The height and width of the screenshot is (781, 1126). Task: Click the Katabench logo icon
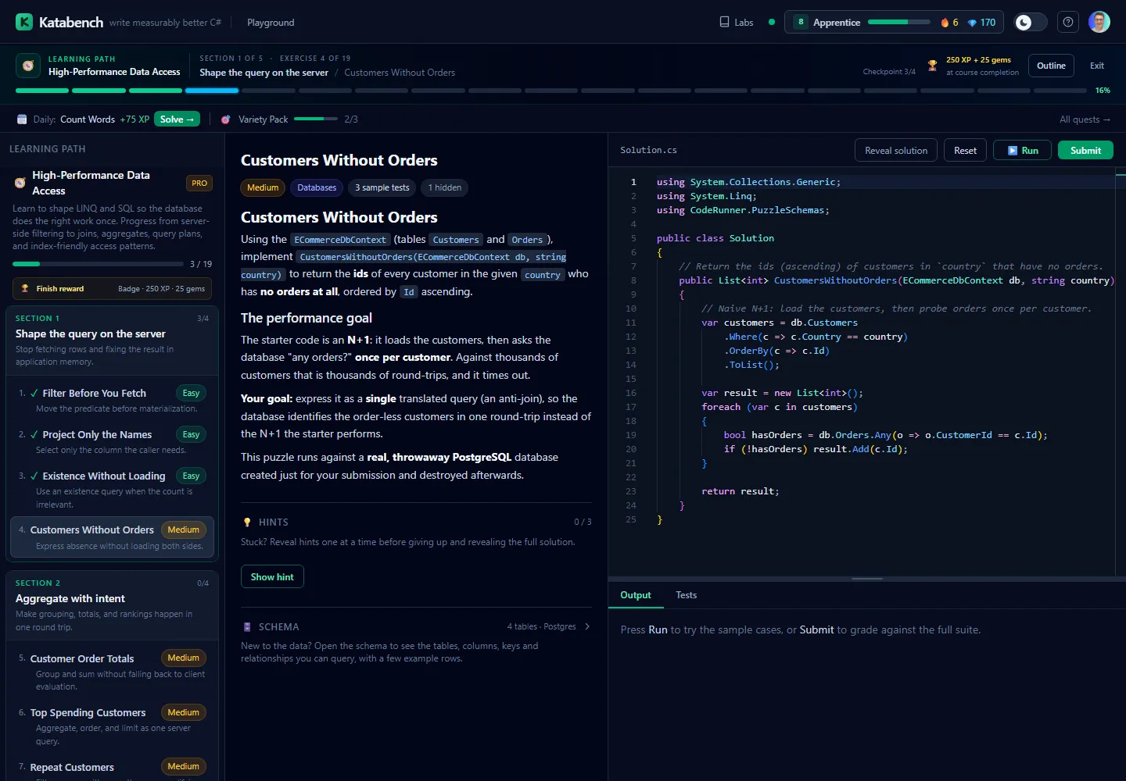[24, 22]
